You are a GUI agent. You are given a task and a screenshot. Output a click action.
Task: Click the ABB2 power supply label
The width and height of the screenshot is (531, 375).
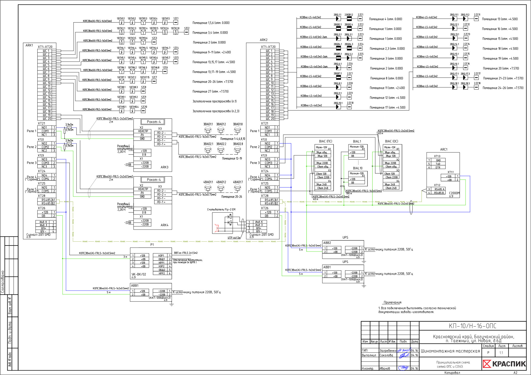pos(327,243)
